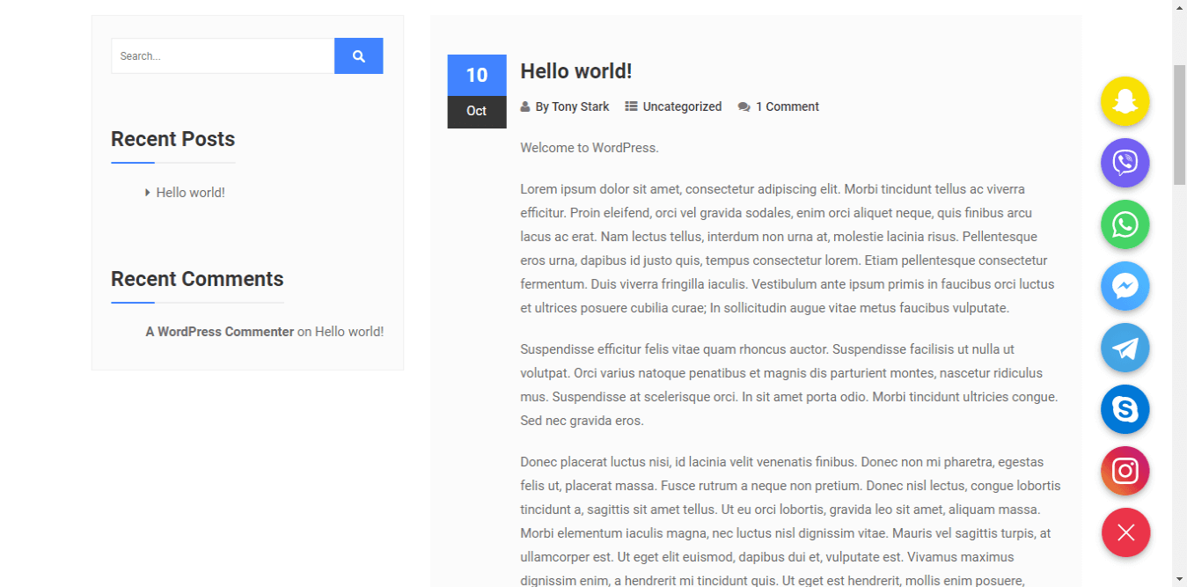Screen dimensions: 1187x587
Task: Click A WordPress Commenter link
Action: coord(220,332)
